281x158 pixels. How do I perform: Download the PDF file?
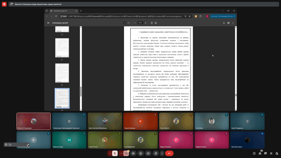pyautogui.click(x=224, y=23)
